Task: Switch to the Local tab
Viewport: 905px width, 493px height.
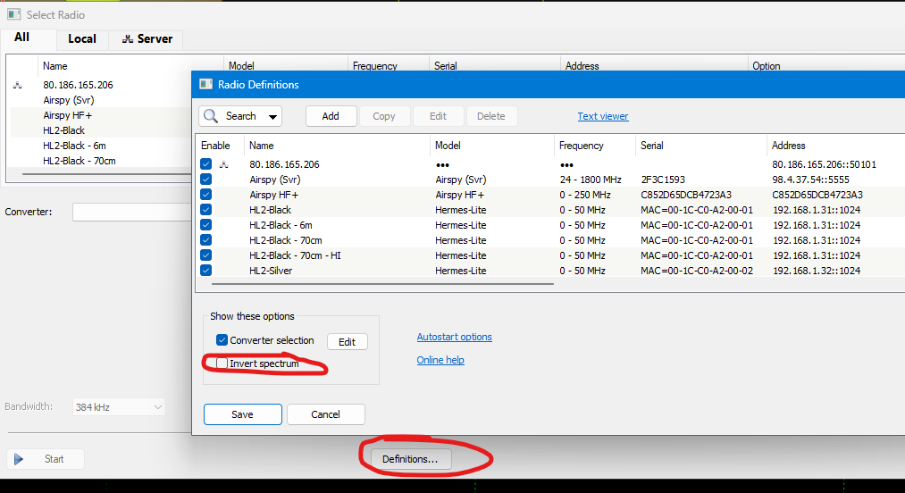Action: coord(82,39)
